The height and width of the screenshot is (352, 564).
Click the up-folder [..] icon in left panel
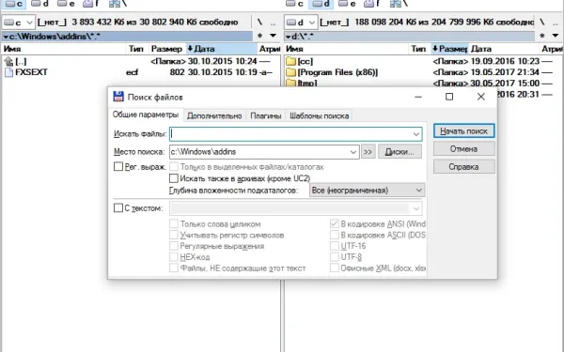(8, 61)
